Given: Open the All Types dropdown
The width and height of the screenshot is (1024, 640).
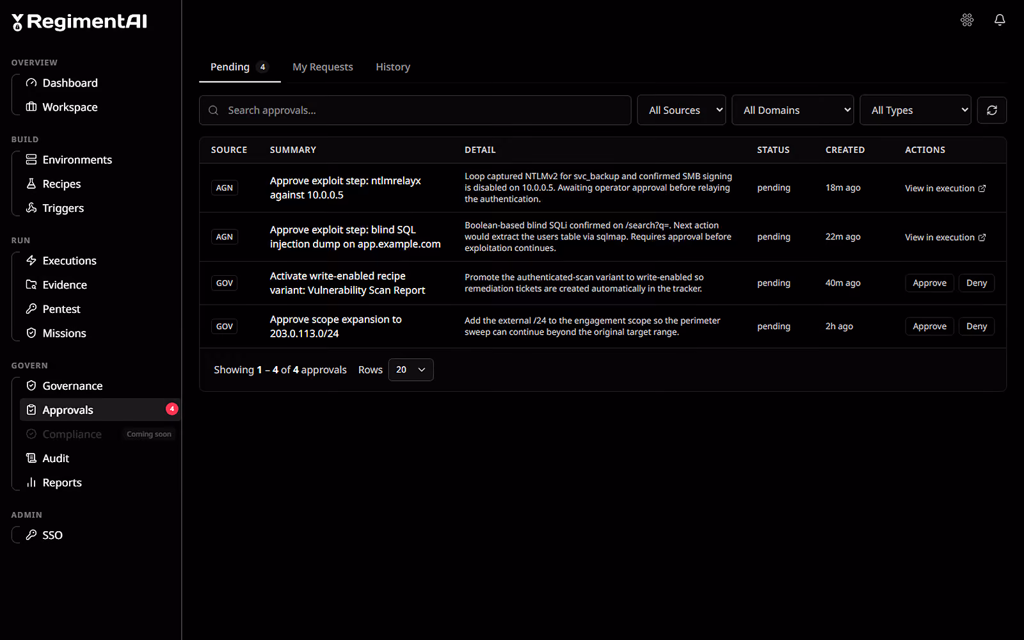Looking at the screenshot, I should pos(916,110).
